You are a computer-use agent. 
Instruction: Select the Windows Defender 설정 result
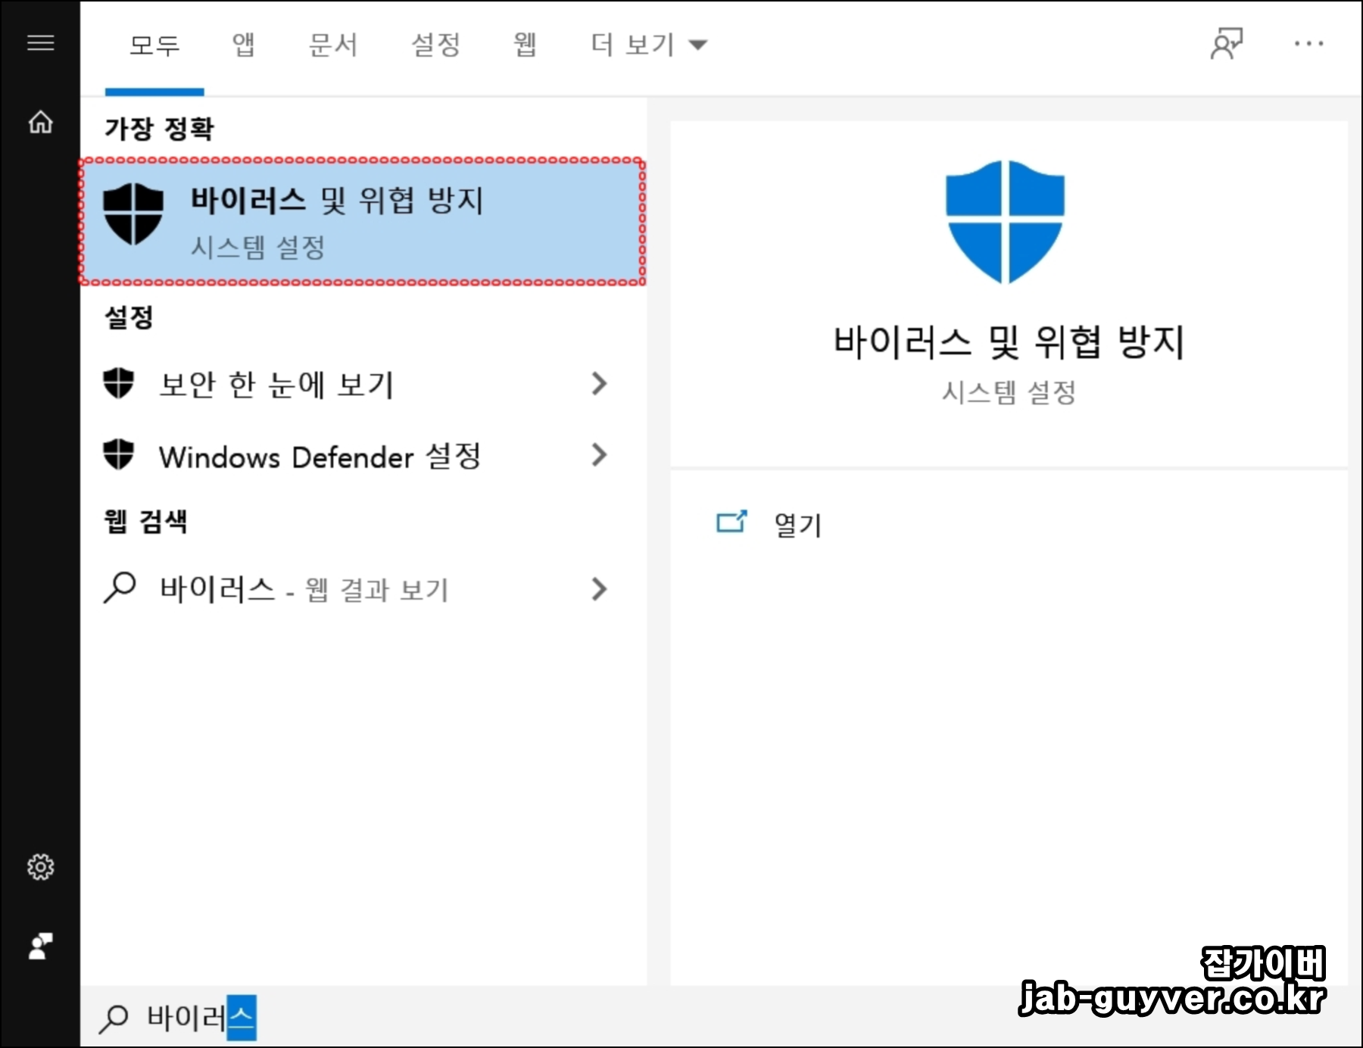pyautogui.click(x=363, y=455)
